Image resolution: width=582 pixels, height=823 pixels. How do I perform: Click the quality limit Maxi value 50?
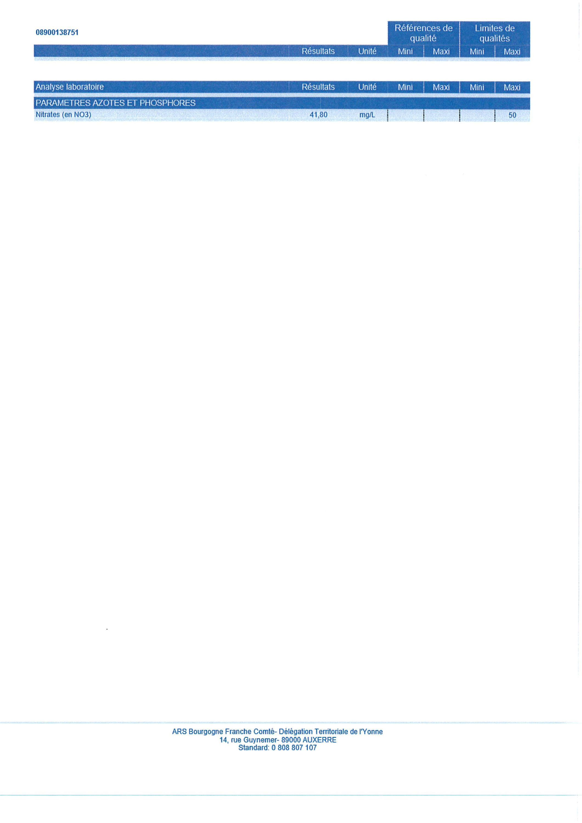[x=512, y=115]
